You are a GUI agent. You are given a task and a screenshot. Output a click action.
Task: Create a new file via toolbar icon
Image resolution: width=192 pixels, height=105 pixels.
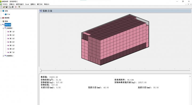[x=1, y=7]
